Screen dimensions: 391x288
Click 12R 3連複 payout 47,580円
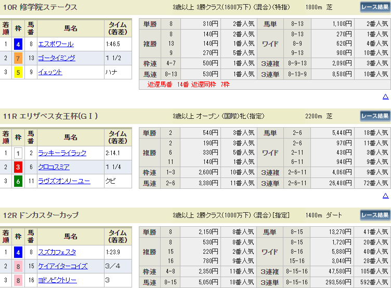(x=341, y=271)
